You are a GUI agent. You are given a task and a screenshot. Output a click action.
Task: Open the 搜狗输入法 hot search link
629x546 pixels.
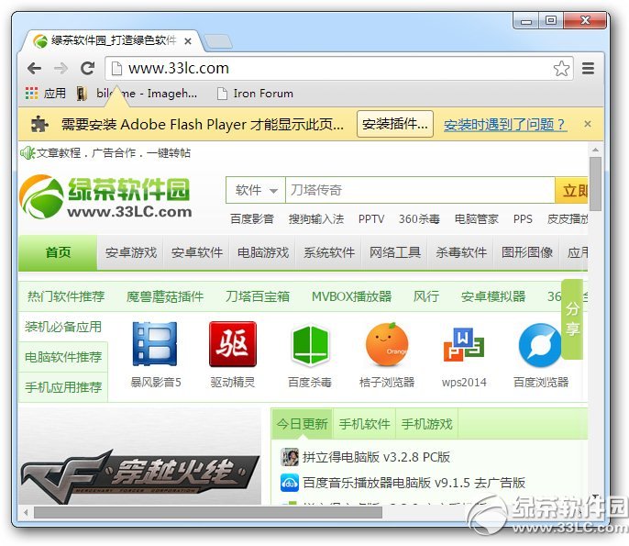(x=316, y=219)
